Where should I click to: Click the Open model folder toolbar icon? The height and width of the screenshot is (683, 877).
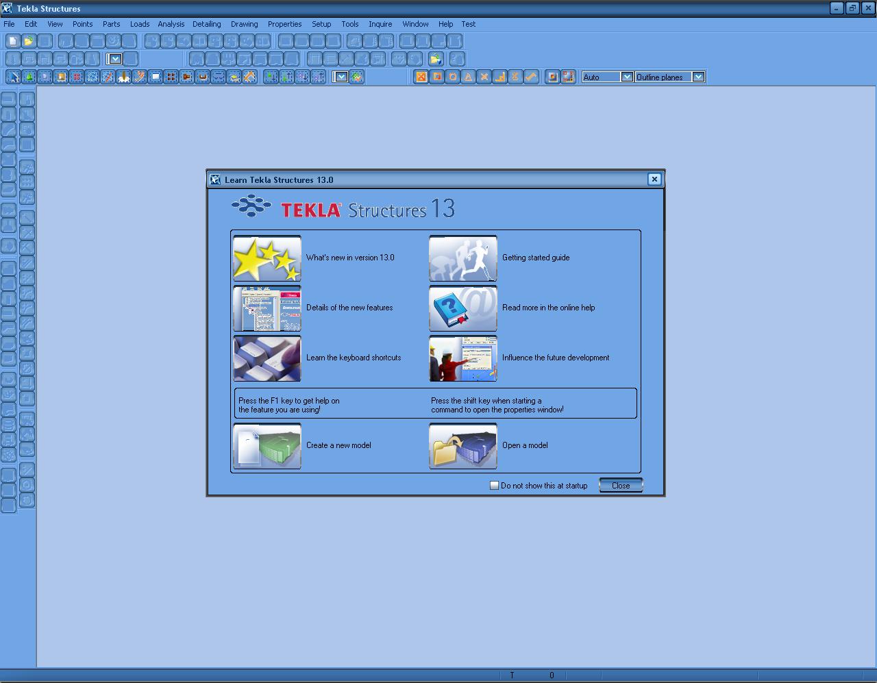coord(29,41)
